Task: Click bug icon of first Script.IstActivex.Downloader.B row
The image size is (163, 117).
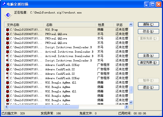Action: click(7, 47)
